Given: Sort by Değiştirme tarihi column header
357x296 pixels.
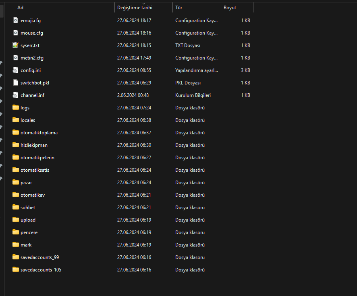Looking at the screenshot, I should point(135,8).
